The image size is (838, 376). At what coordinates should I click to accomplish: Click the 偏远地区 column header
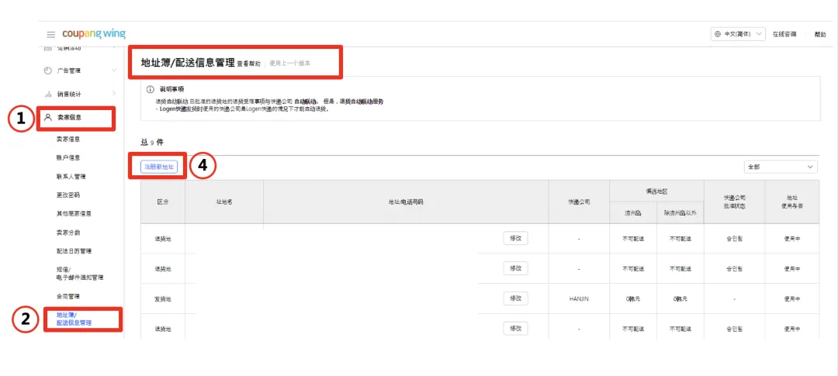pos(656,191)
